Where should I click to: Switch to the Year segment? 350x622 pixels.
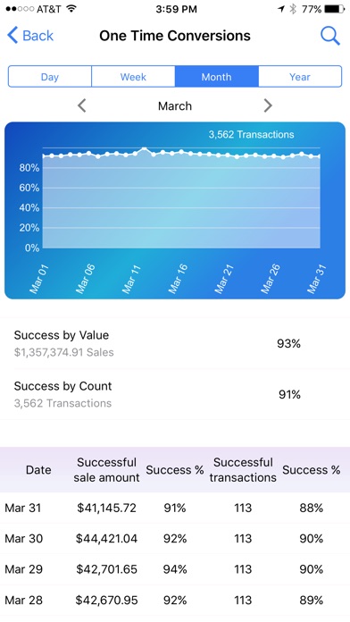point(300,77)
